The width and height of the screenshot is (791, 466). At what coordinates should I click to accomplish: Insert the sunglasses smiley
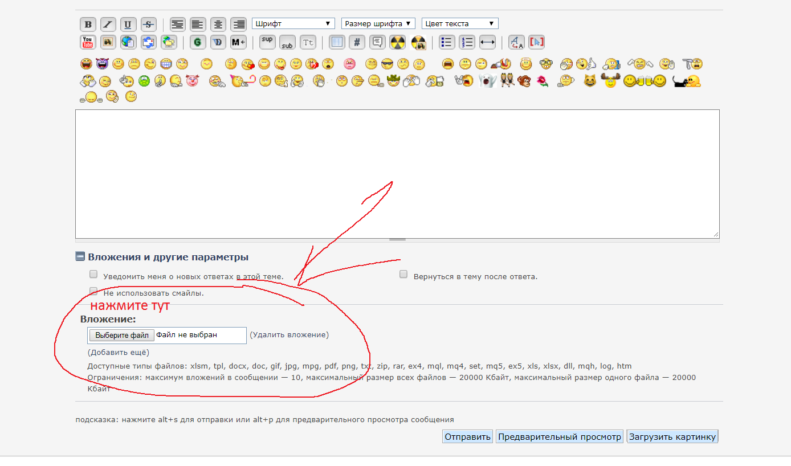[388, 64]
